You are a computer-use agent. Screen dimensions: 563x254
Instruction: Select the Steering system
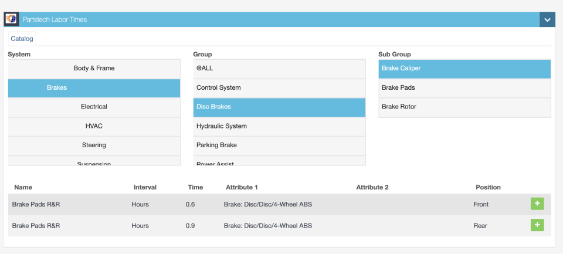94,145
